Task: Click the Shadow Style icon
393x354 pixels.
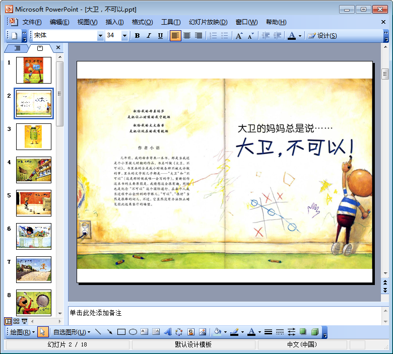Action: 303,332
